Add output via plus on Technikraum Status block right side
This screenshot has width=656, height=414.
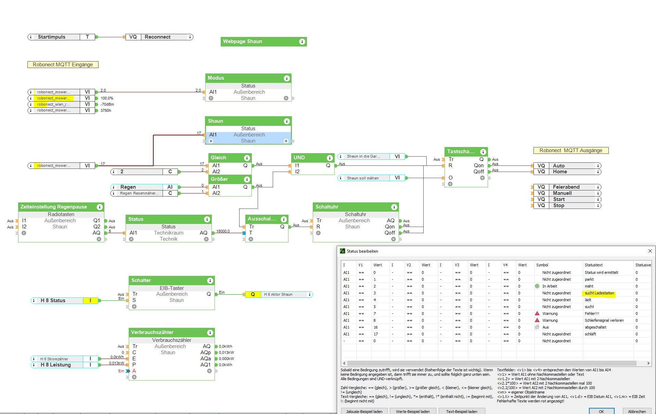[x=206, y=239]
